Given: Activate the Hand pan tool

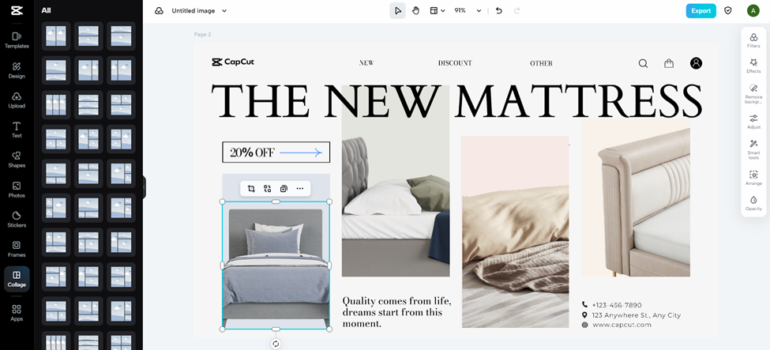Looking at the screenshot, I should [x=416, y=11].
